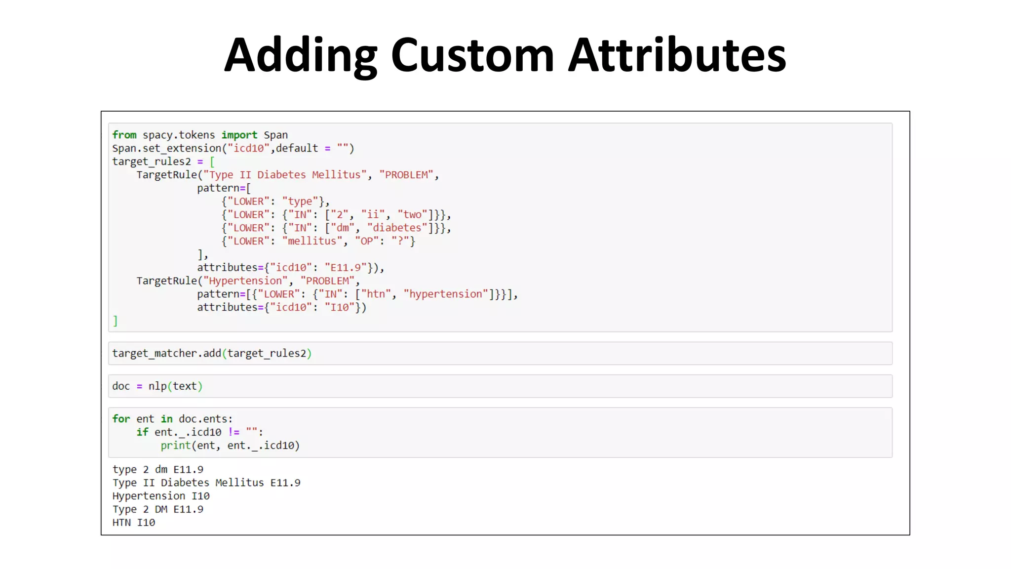Click the print(ent, ent._.icd10) line
This screenshot has height=569, width=1011.
click(x=230, y=446)
